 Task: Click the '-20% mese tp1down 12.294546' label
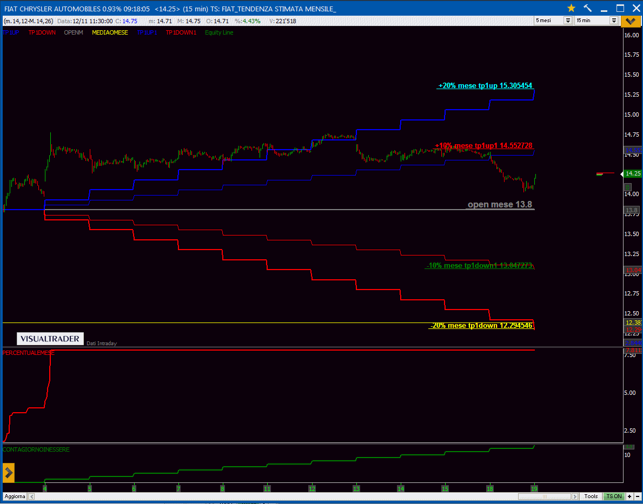(481, 326)
